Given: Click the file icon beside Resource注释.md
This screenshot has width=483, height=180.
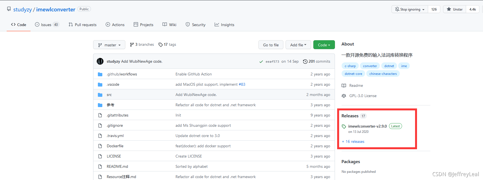Looking at the screenshot, I should tap(100, 177).
